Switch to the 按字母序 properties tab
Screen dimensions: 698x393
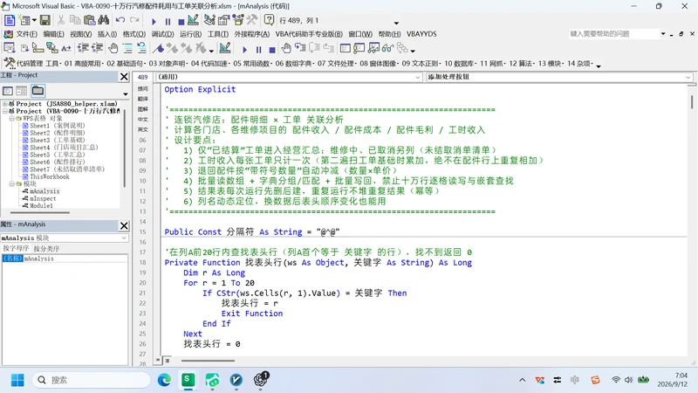(x=16, y=248)
